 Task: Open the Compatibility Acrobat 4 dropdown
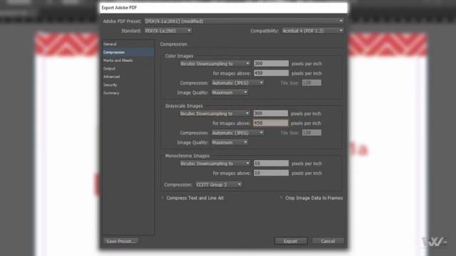(312, 31)
